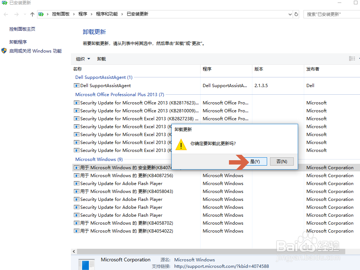Screen dimensions: 360x270
Task: Open Control Panel Home (控制面板主页) link
Action: pyautogui.click(x=22, y=29)
